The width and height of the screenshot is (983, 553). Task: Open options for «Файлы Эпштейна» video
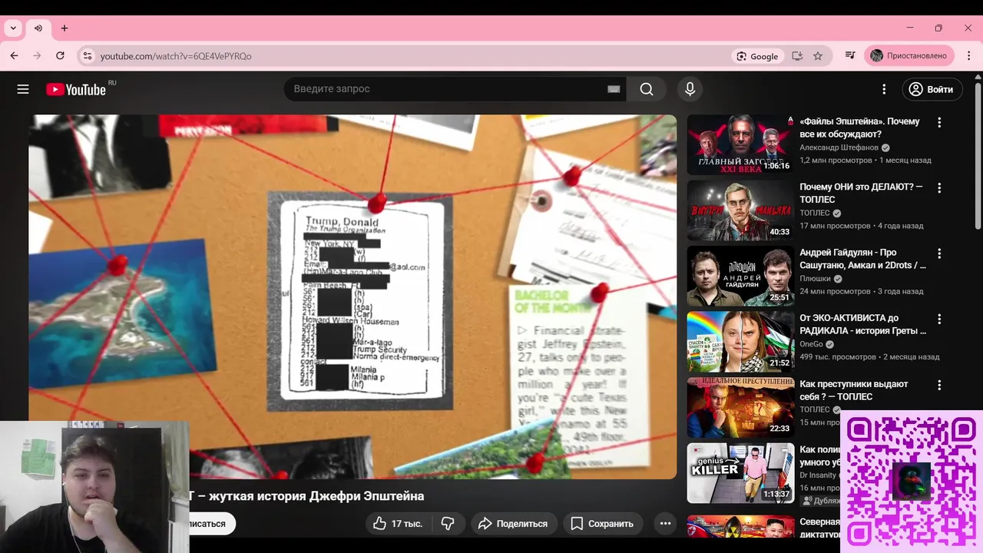point(938,122)
